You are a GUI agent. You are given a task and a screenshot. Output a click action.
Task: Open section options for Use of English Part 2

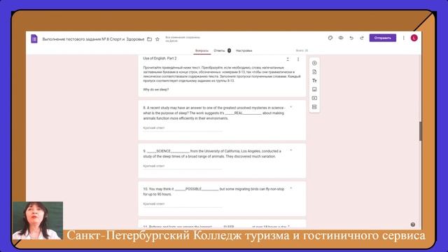click(298, 59)
